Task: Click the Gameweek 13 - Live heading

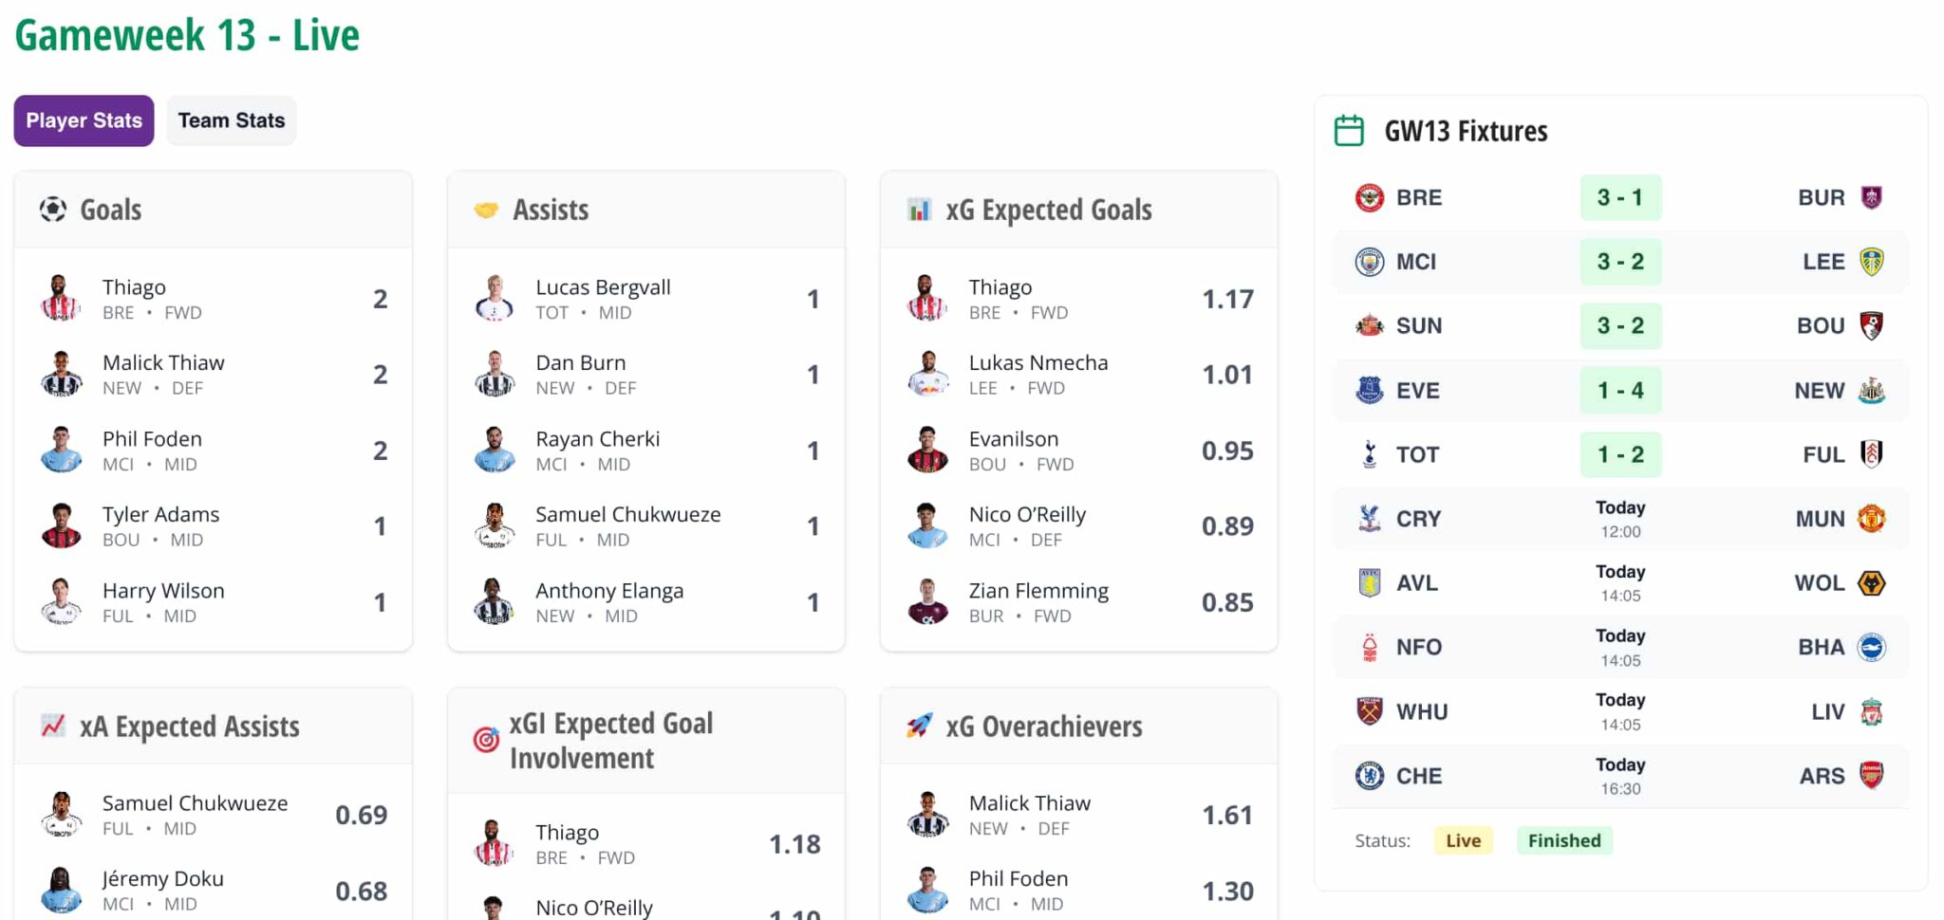Action: tap(187, 34)
